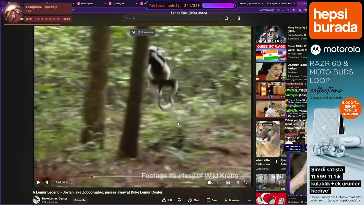This screenshot has height=205, width=364.
Task: Open the studio video thumbnail marked 4:12
Action: click(271, 90)
